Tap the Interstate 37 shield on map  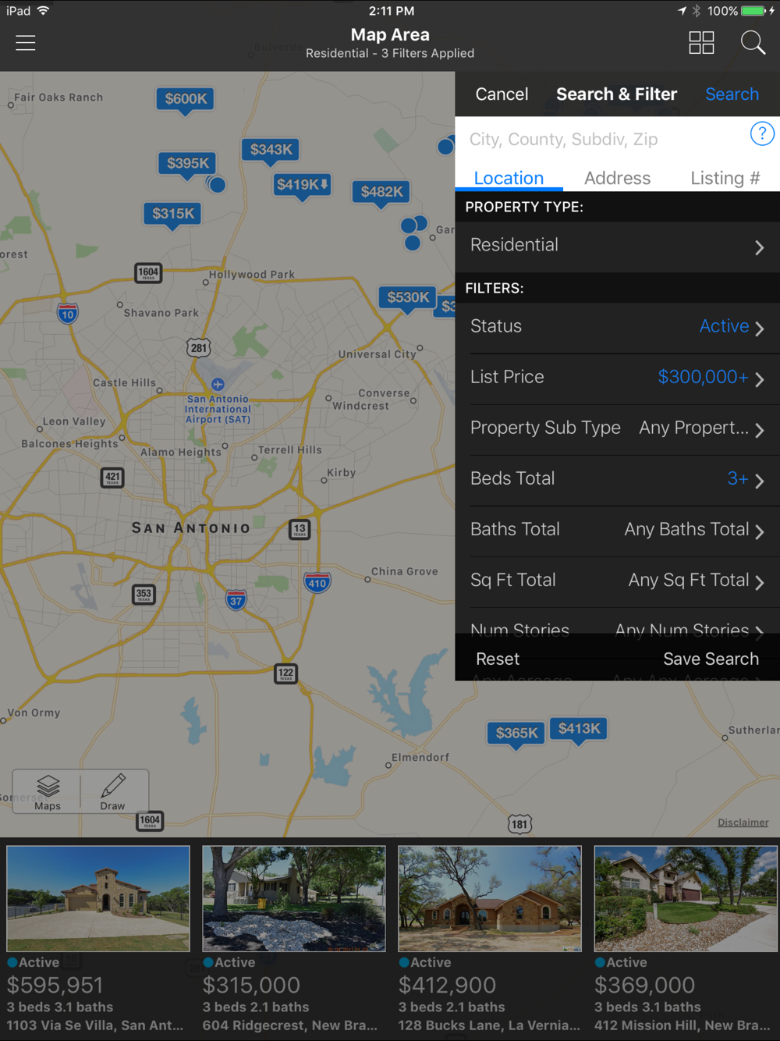click(x=236, y=600)
